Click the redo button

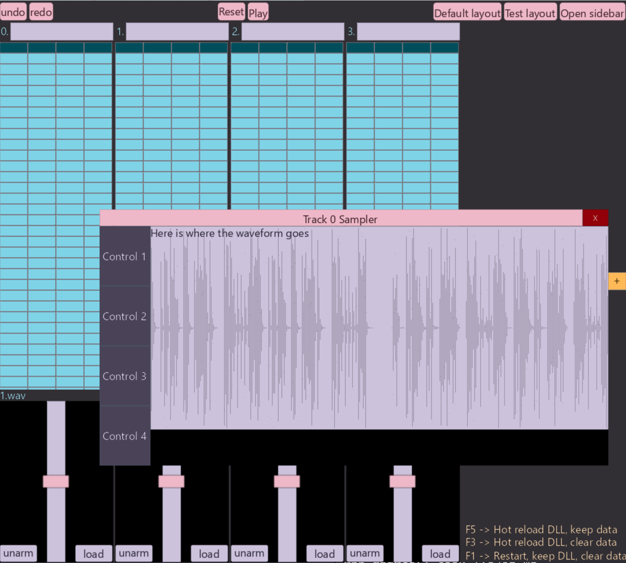41,12
